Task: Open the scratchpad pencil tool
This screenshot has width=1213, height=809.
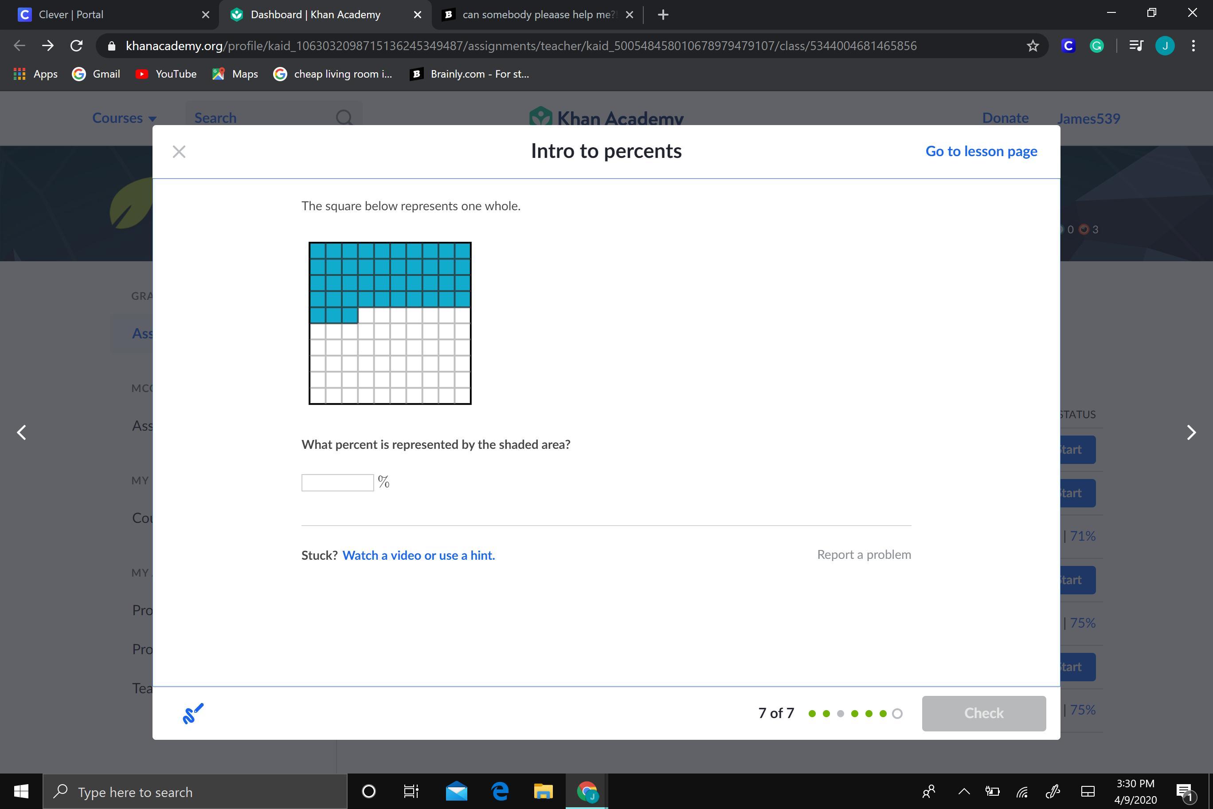Action: click(x=193, y=713)
